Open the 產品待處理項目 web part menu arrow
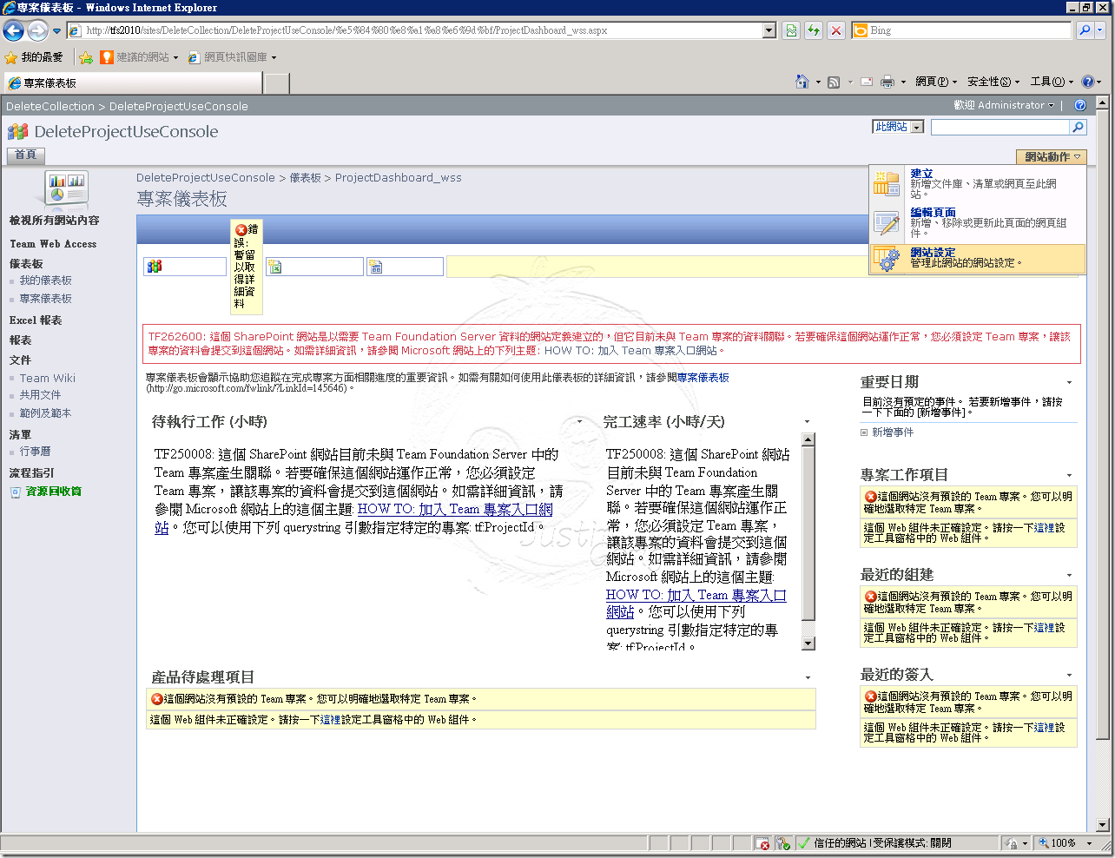 (x=808, y=678)
